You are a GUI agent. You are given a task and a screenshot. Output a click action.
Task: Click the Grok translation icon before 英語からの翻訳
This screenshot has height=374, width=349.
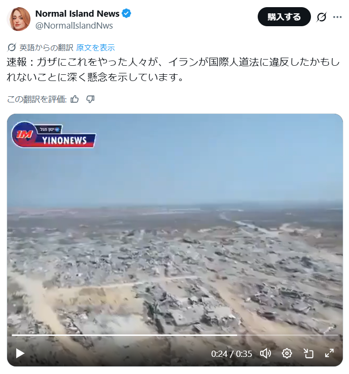pyautogui.click(x=11, y=48)
